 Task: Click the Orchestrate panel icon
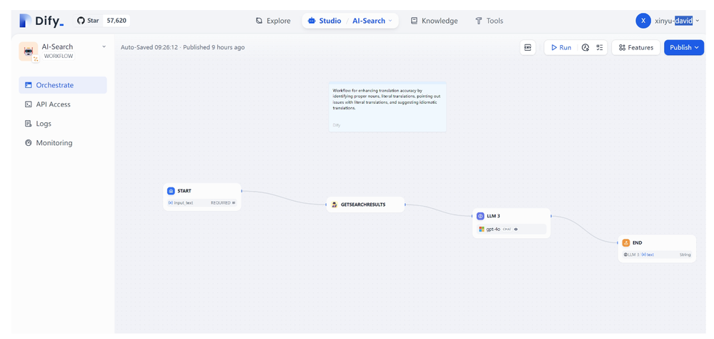point(29,85)
